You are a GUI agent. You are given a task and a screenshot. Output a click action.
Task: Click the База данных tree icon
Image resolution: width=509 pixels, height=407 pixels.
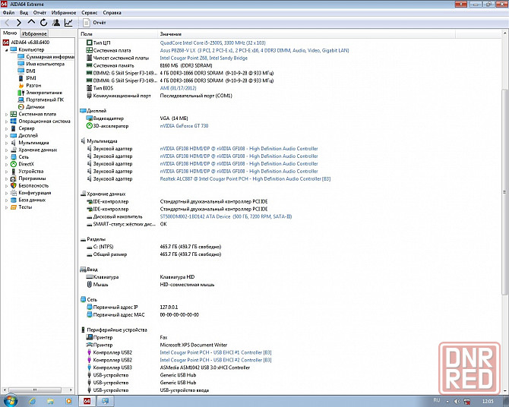(x=14, y=200)
